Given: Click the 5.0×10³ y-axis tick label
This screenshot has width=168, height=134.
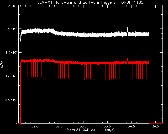Looking at the screenshot, I should point(12,100).
